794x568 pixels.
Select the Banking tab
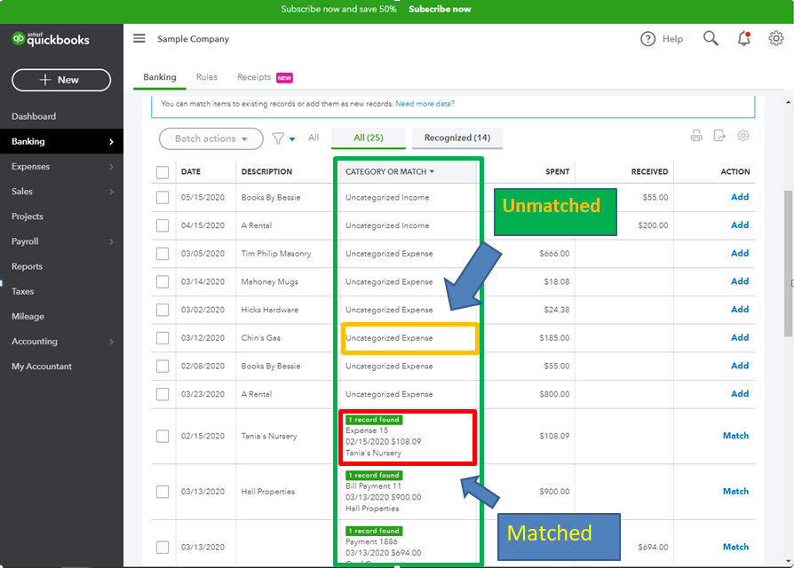[x=160, y=77]
